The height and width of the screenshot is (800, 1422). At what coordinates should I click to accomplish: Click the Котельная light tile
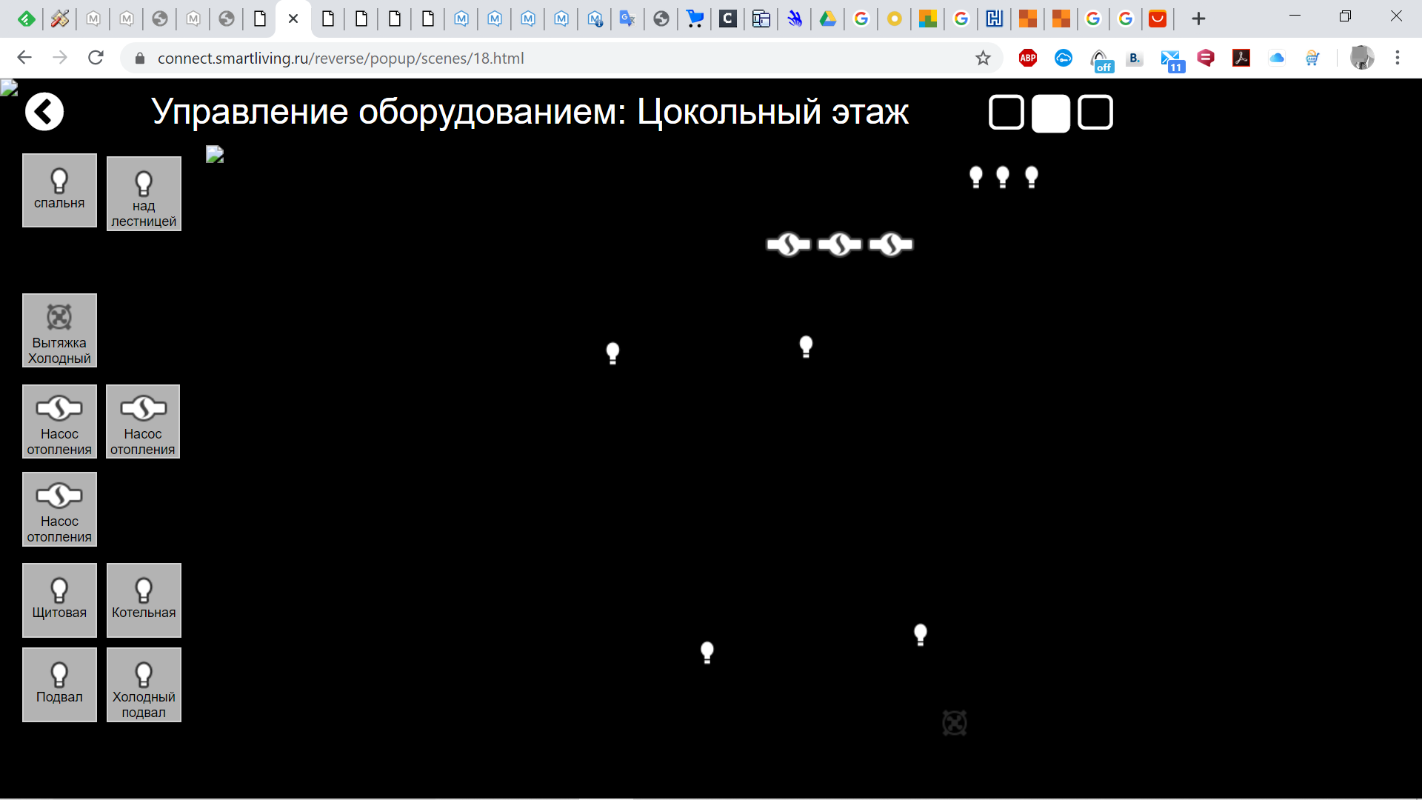[x=144, y=600]
